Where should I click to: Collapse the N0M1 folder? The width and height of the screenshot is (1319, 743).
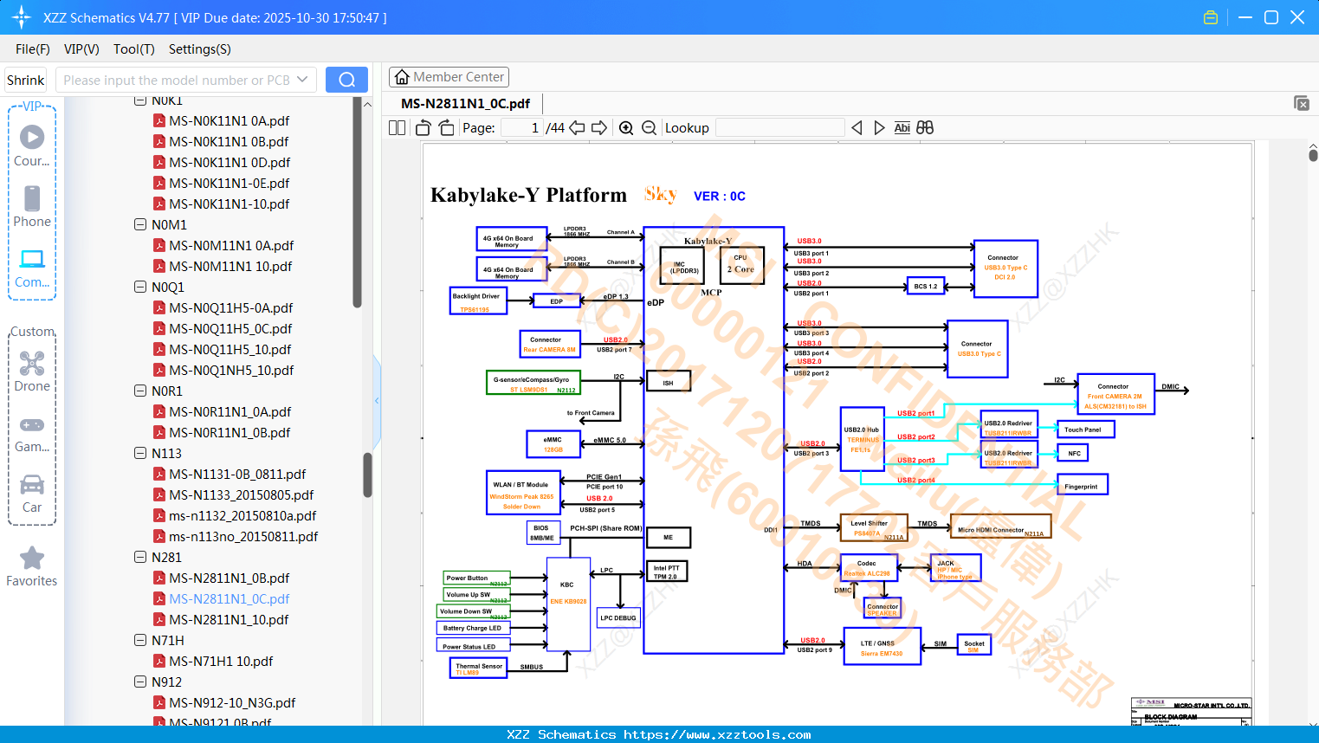(x=140, y=224)
